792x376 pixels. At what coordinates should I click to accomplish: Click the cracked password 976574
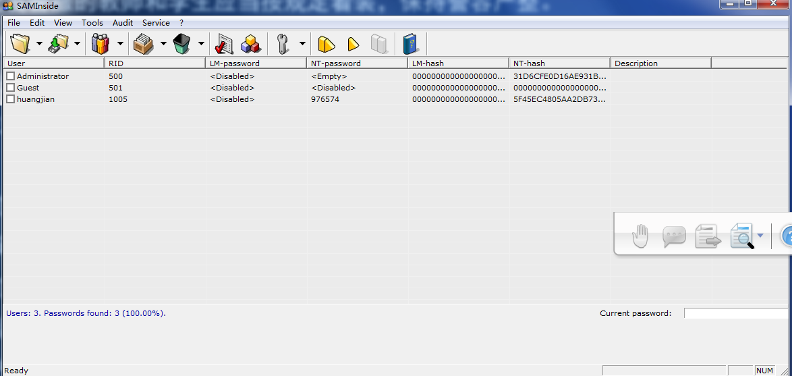[325, 99]
